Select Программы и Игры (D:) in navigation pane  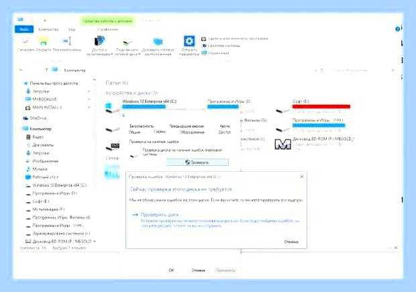[x=51, y=193]
